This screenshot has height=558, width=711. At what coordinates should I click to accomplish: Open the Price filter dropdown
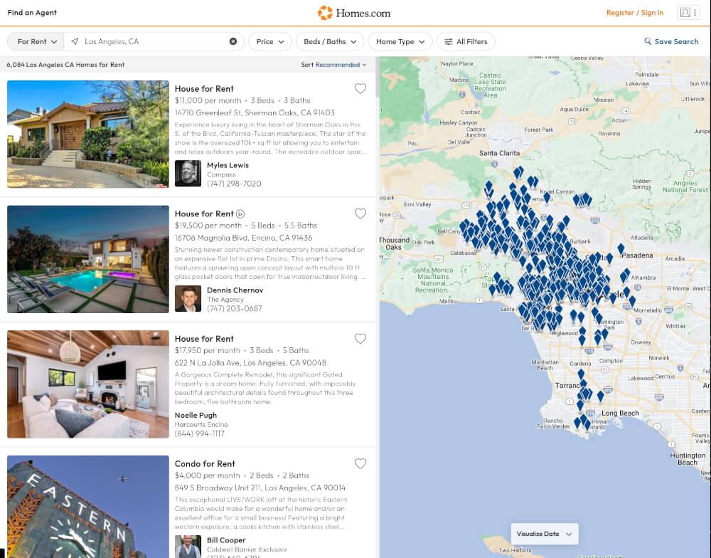point(270,41)
